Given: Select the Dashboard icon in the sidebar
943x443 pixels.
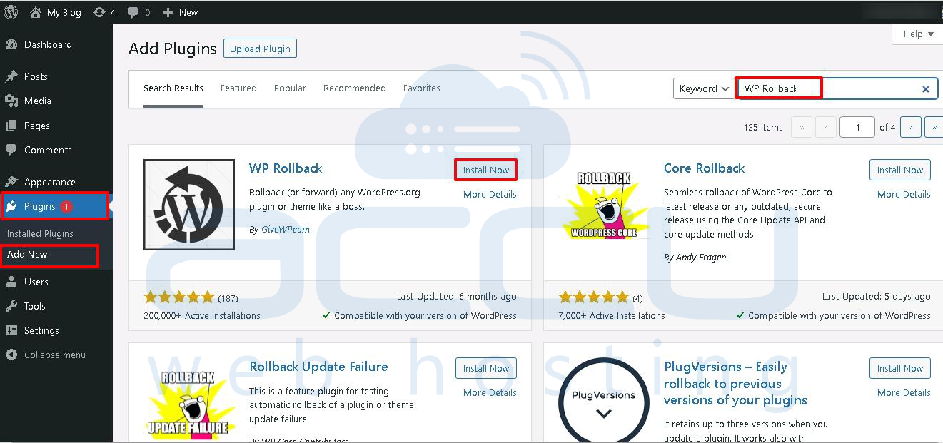Looking at the screenshot, I should [12, 44].
